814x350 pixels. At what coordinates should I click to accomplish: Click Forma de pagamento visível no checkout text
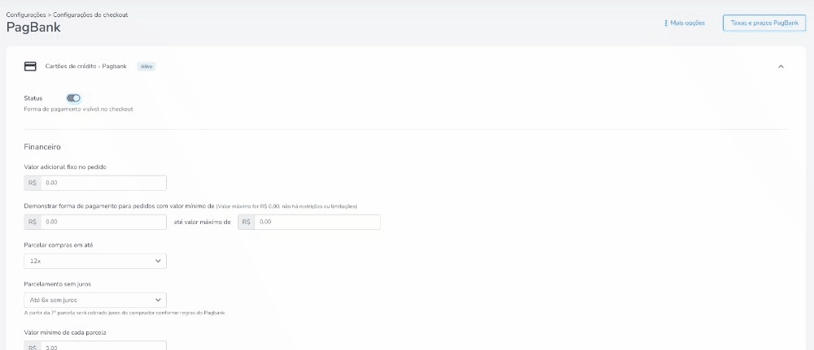click(x=79, y=110)
